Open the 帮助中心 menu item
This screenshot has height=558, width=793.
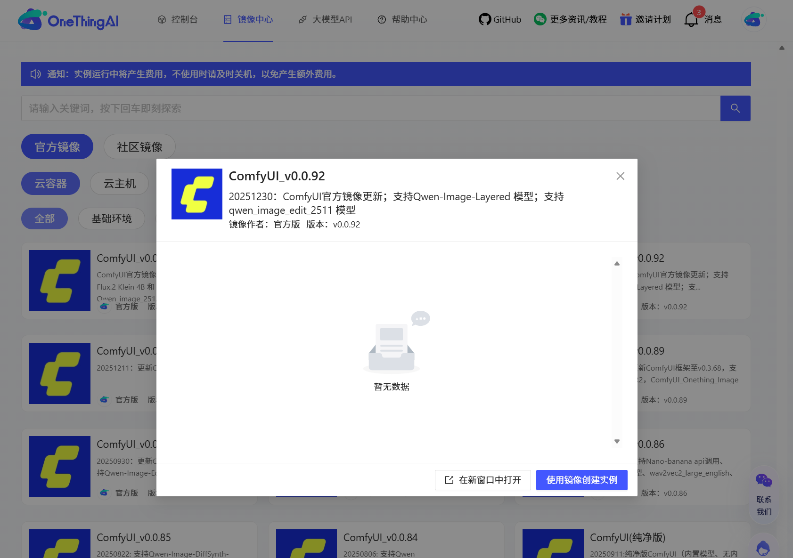pyautogui.click(x=402, y=19)
